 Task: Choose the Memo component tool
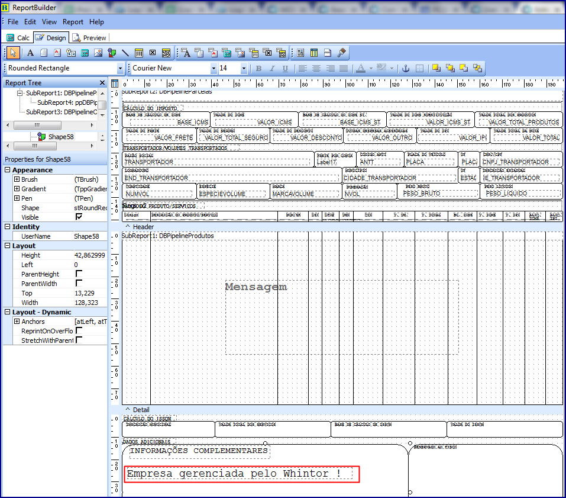pos(44,53)
